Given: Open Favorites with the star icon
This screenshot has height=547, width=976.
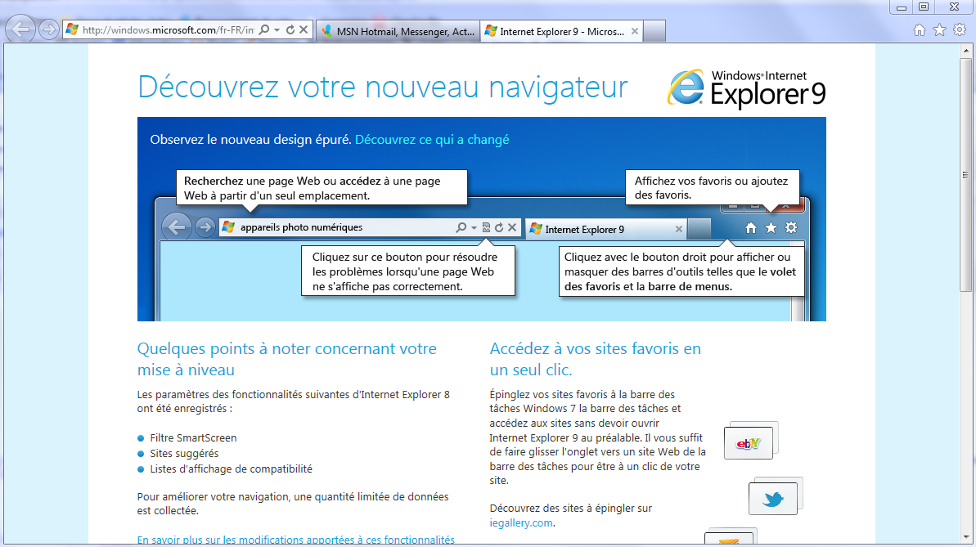Looking at the screenshot, I should point(940,30).
